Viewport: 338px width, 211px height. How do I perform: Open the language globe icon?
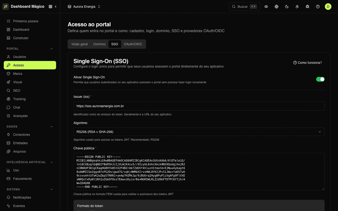pos(276,7)
